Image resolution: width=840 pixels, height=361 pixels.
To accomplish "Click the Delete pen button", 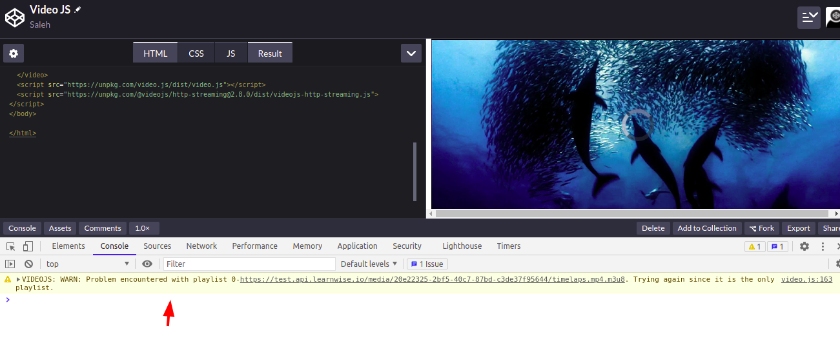I will tap(653, 228).
